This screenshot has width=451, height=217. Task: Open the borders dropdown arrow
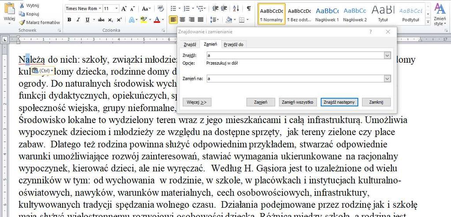(248, 20)
